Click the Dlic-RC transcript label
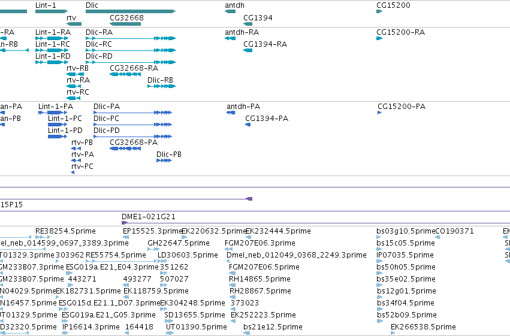510x336 pixels. click(98, 44)
